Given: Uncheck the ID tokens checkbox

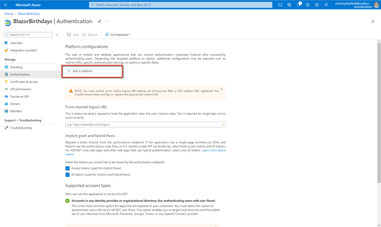Looking at the screenshot, I should [x=67, y=175].
